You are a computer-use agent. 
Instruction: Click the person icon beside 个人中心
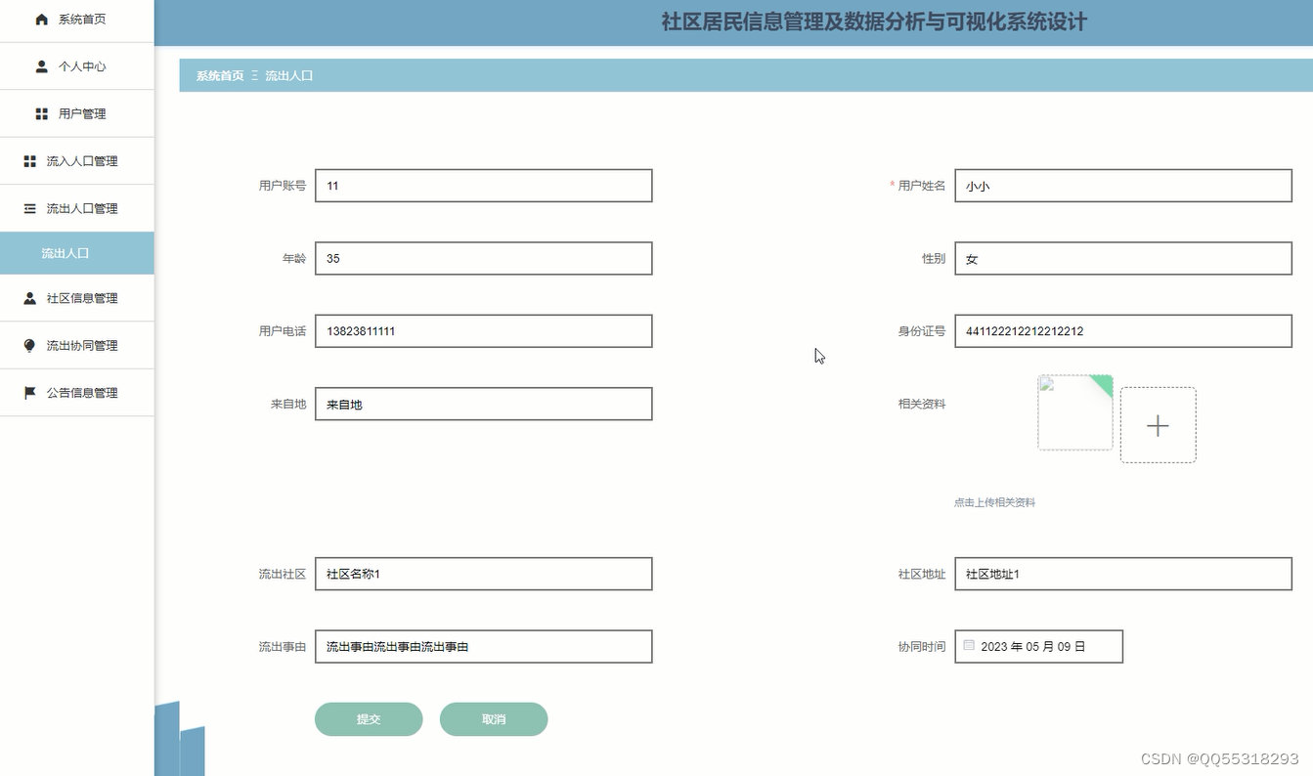pyautogui.click(x=41, y=66)
